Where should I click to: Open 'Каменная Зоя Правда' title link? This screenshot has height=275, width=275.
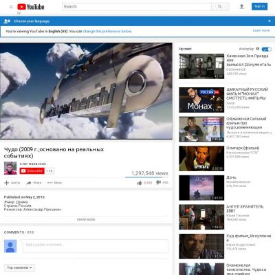(248, 60)
